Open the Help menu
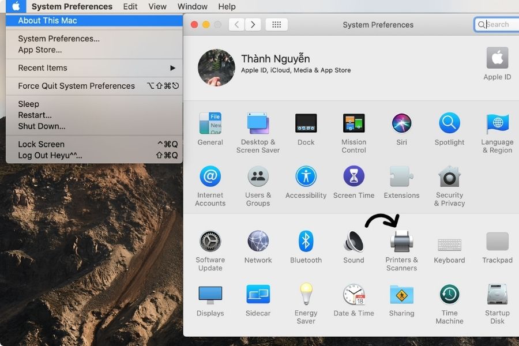Screen dimensions: 519x346 pyautogui.click(x=227, y=6)
